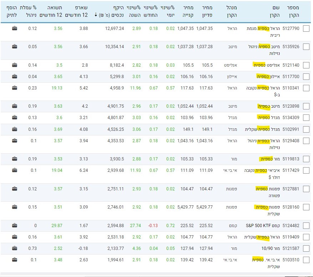Open fund name איילון כספית
The width and height of the screenshot is (313, 277).
click(x=268, y=76)
